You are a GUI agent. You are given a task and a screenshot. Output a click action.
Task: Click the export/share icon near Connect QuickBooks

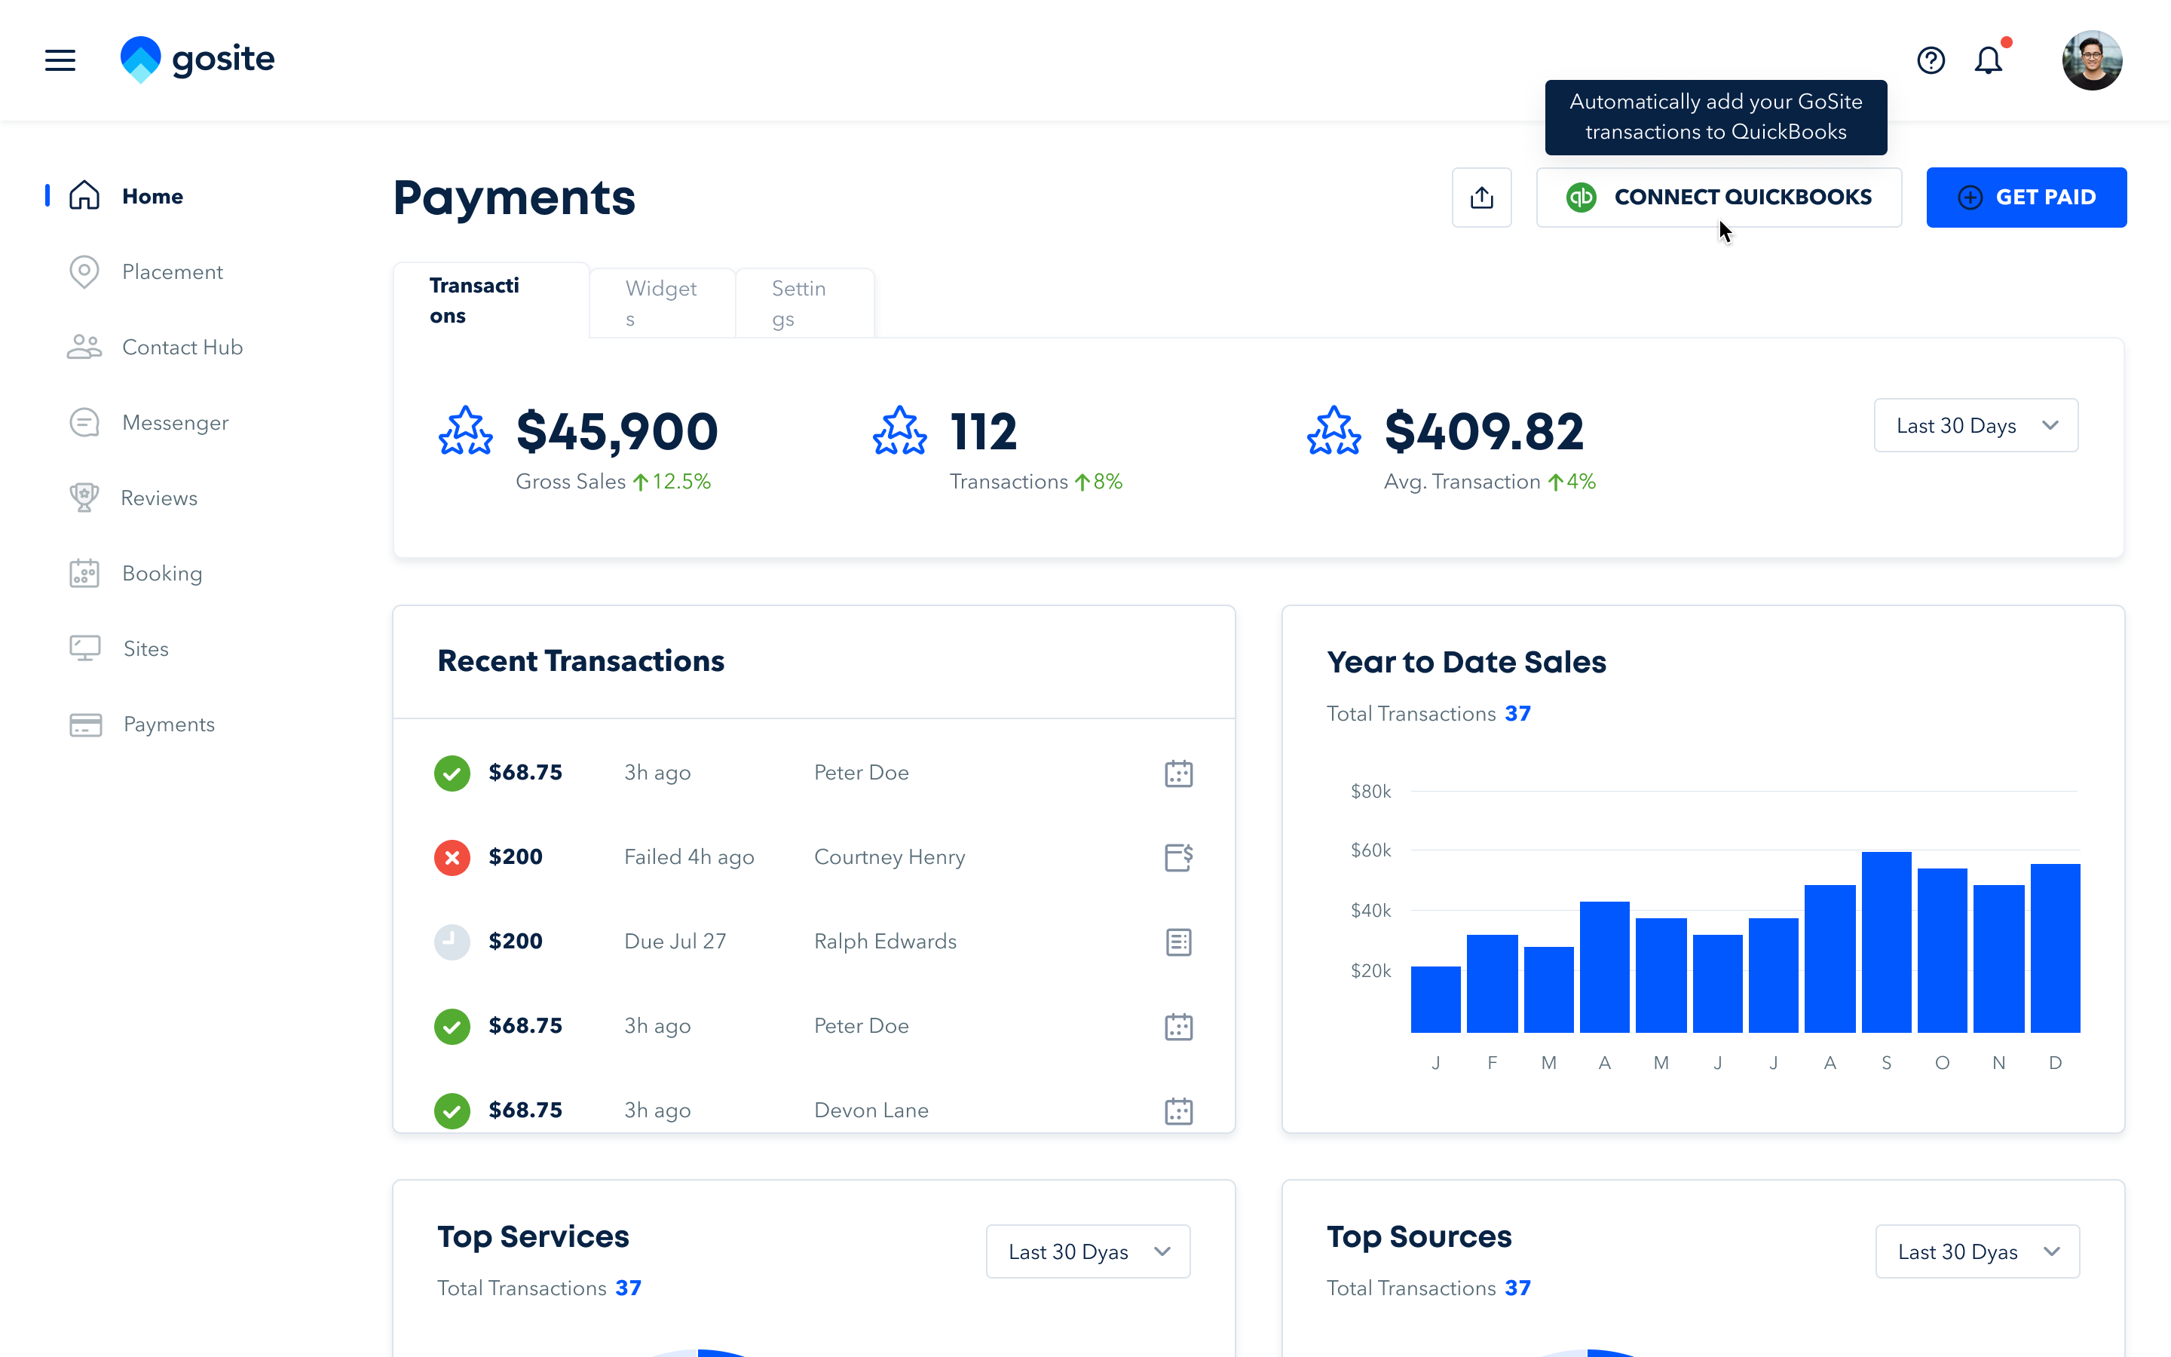tap(1482, 197)
